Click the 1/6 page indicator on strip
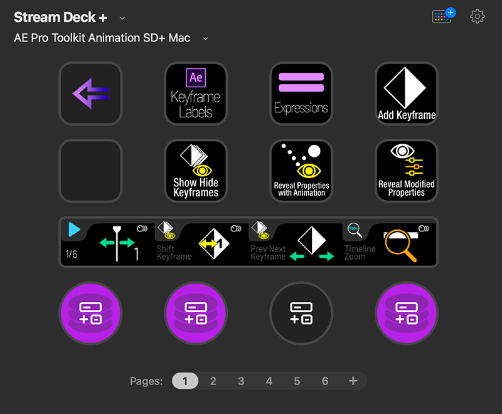Image resolution: width=502 pixels, height=414 pixels. click(x=72, y=254)
